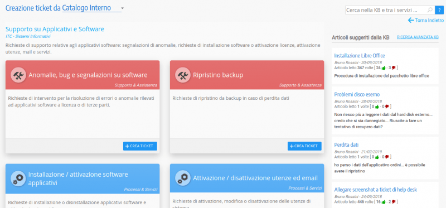Click Processi & Servizi label on Installazione card
Screen dimensions: 446x208
coord(140,190)
